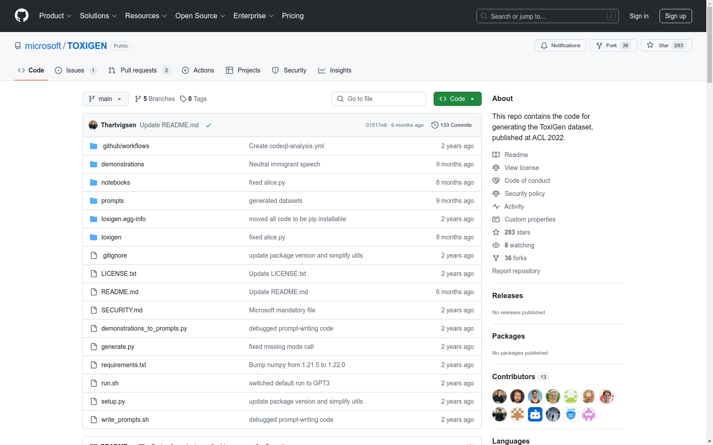Open the Pull requests tab
The height and width of the screenshot is (445, 713).
coord(139,70)
